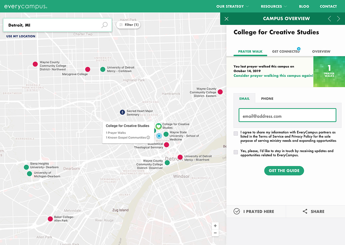
Task: Select Siena Heights University Dearborn marker
Action: (26, 167)
